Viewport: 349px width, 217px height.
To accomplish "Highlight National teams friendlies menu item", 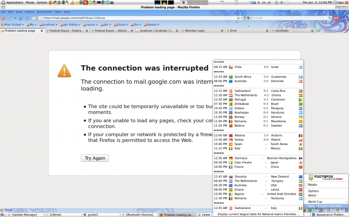I will click(x=326, y=206).
